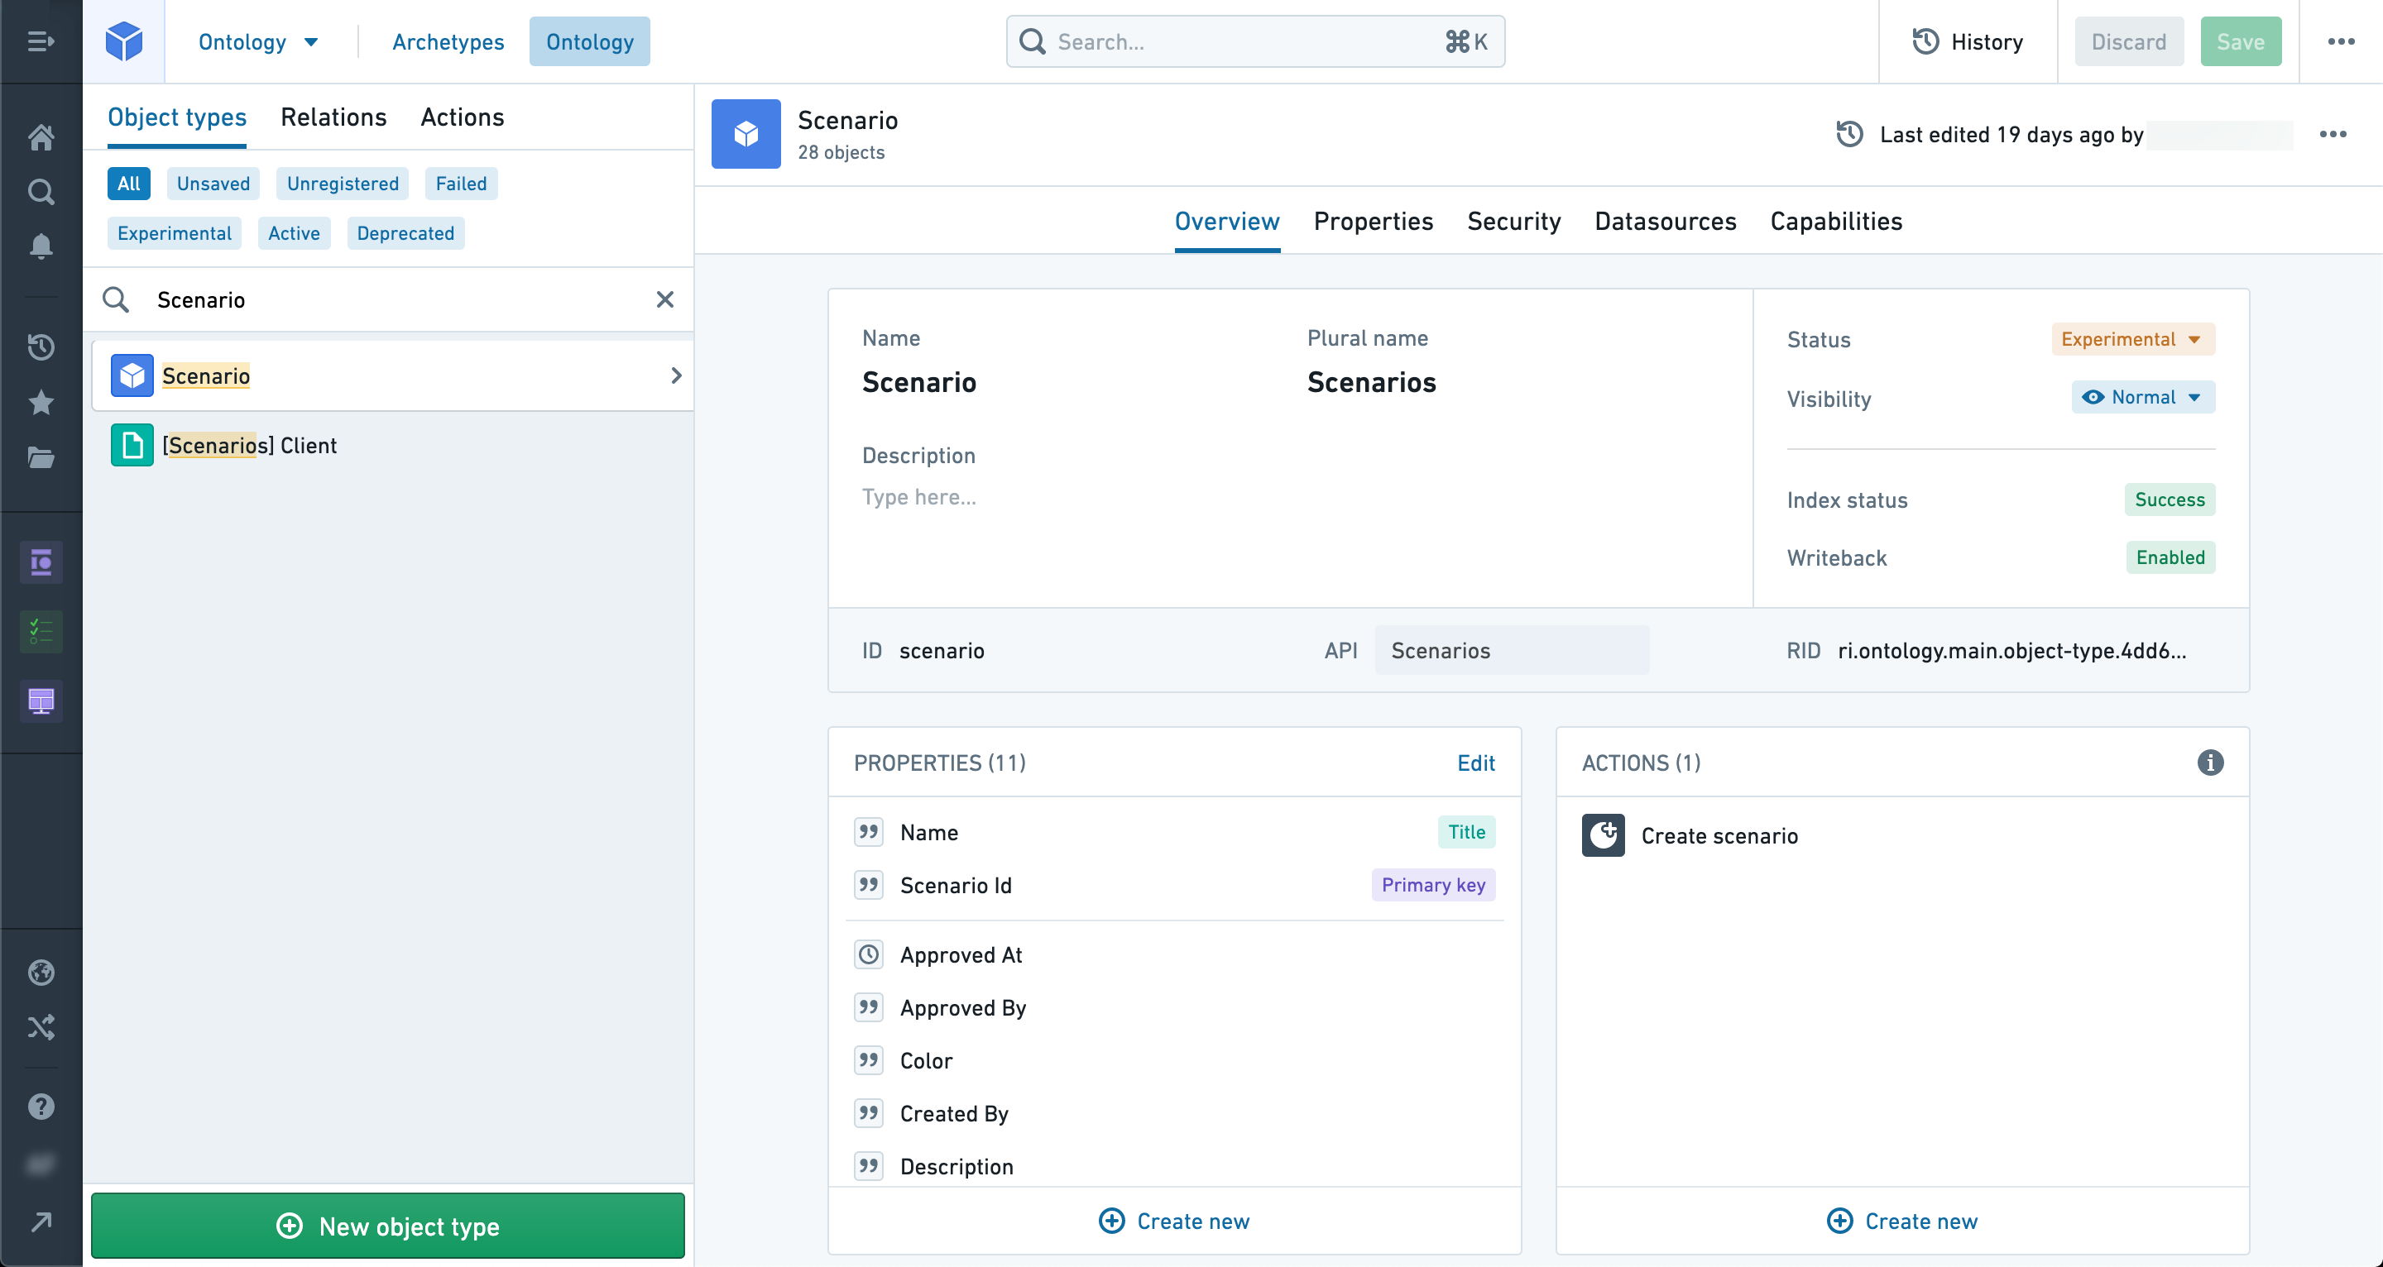The width and height of the screenshot is (2383, 1267).
Task: Toggle the Failed filter tag
Action: [462, 183]
